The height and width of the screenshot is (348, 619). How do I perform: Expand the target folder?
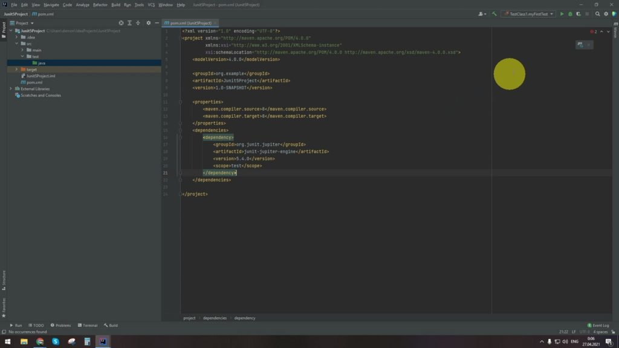pos(16,69)
